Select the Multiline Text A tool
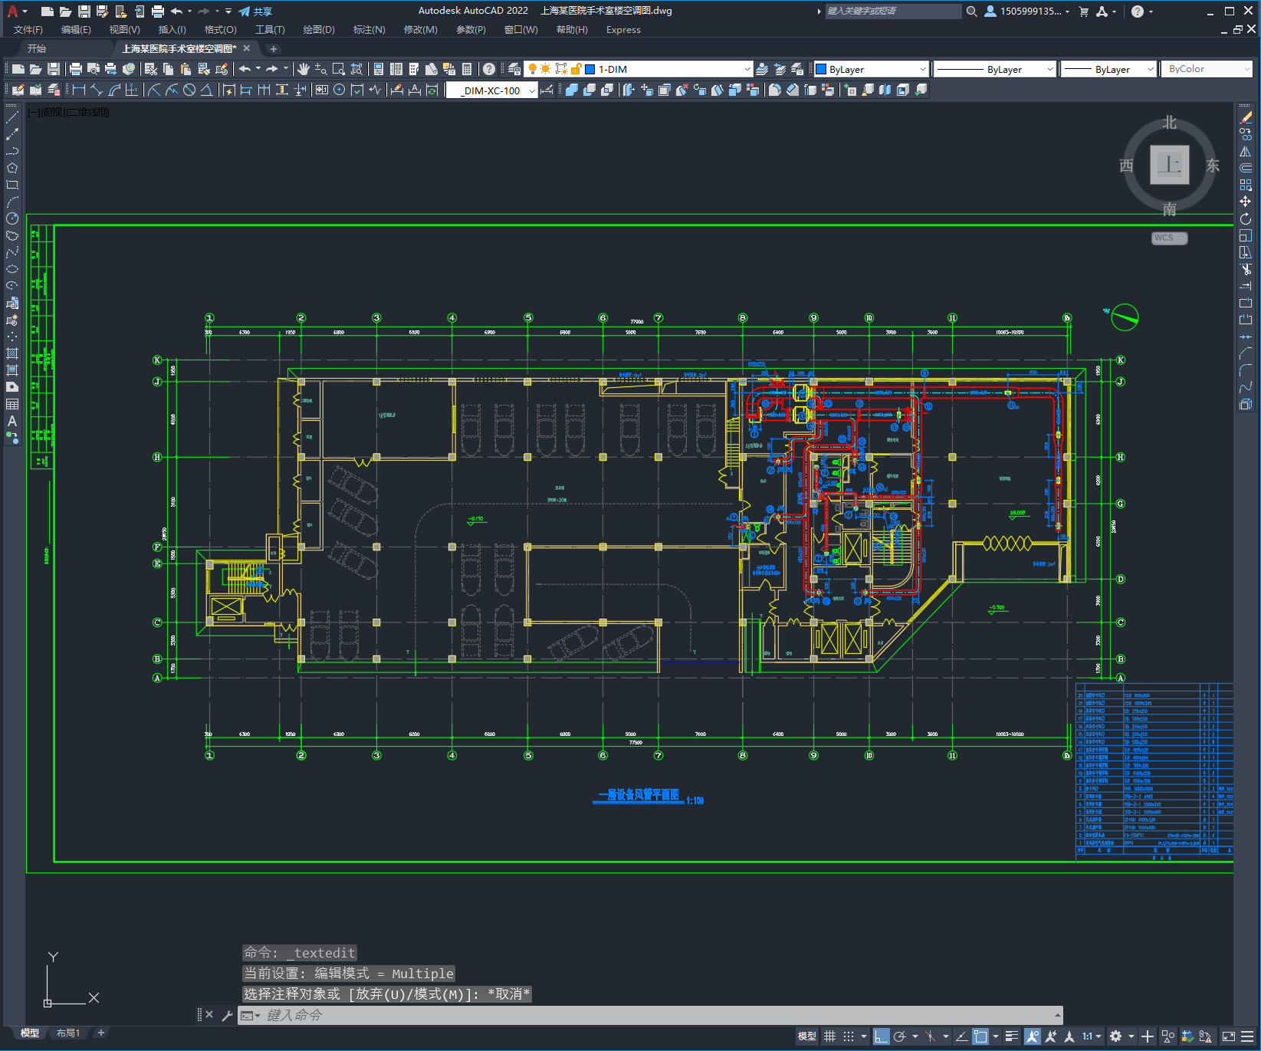 tap(12, 421)
